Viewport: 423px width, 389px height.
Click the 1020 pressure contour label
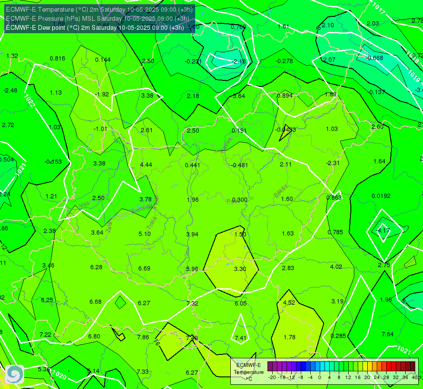(x=59, y=375)
